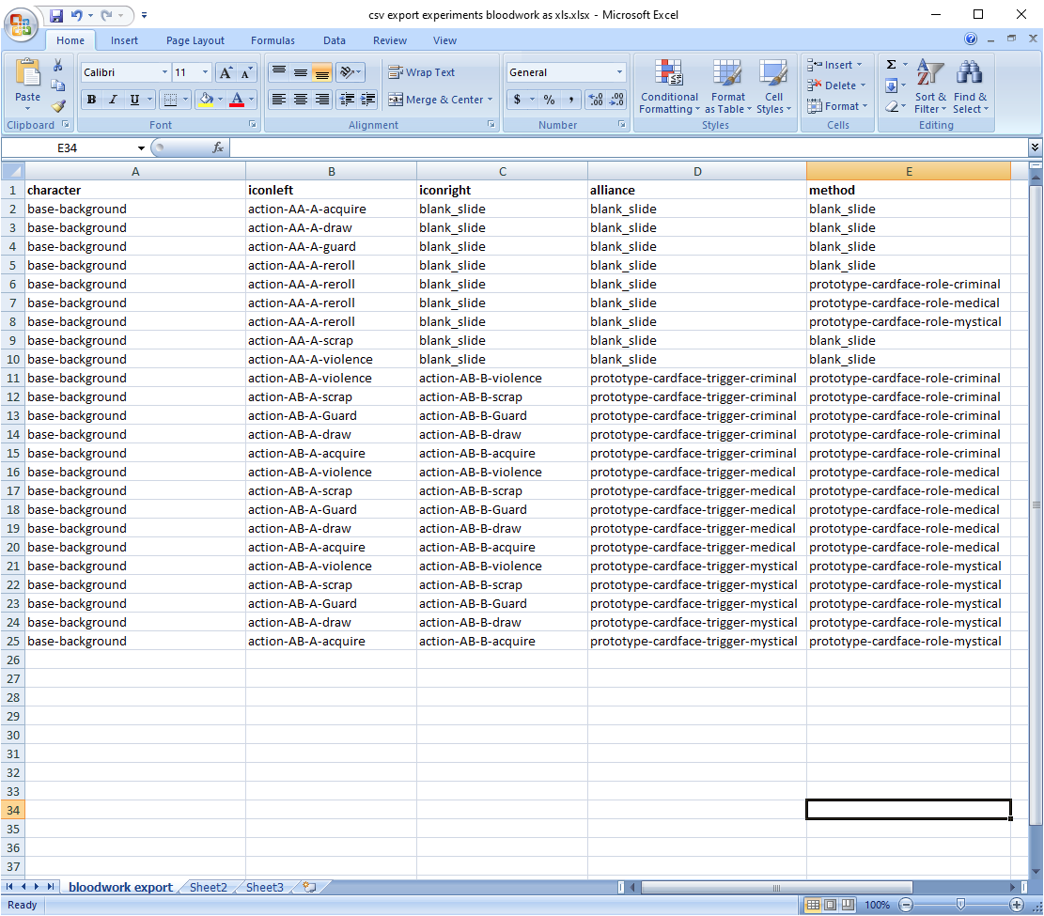1044x916 pixels.
Task: Switch to the Sheet3 tab
Action: coord(264,888)
